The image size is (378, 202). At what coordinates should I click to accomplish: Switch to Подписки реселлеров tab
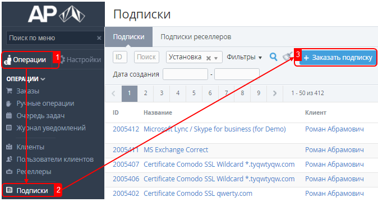[196, 37]
